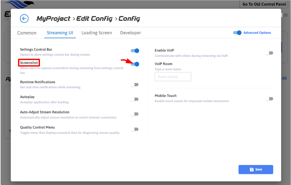Click MyProject in the breadcrumb

[53, 19]
